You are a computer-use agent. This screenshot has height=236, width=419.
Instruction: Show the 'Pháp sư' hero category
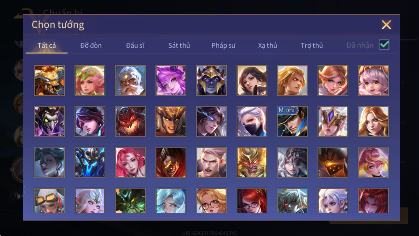[x=223, y=45]
